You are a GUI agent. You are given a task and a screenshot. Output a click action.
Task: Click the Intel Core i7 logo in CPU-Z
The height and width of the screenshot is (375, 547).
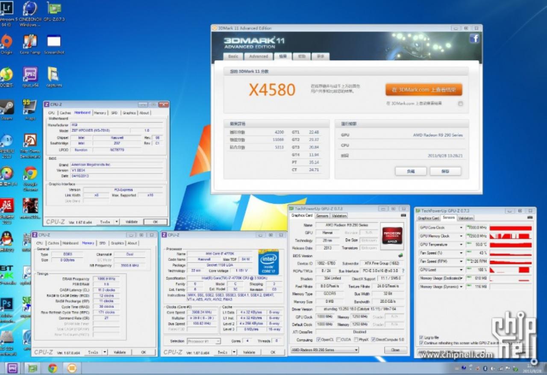tap(268, 262)
